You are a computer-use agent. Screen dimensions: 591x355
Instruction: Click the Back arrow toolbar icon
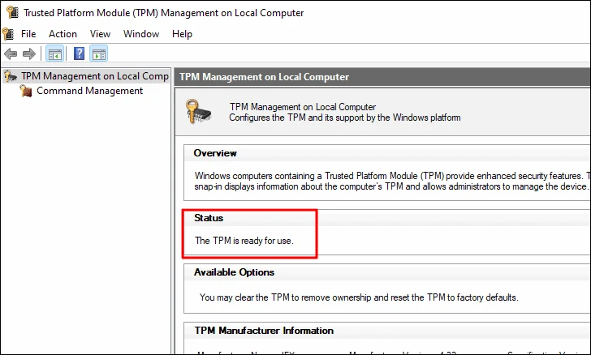[x=11, y=53]
